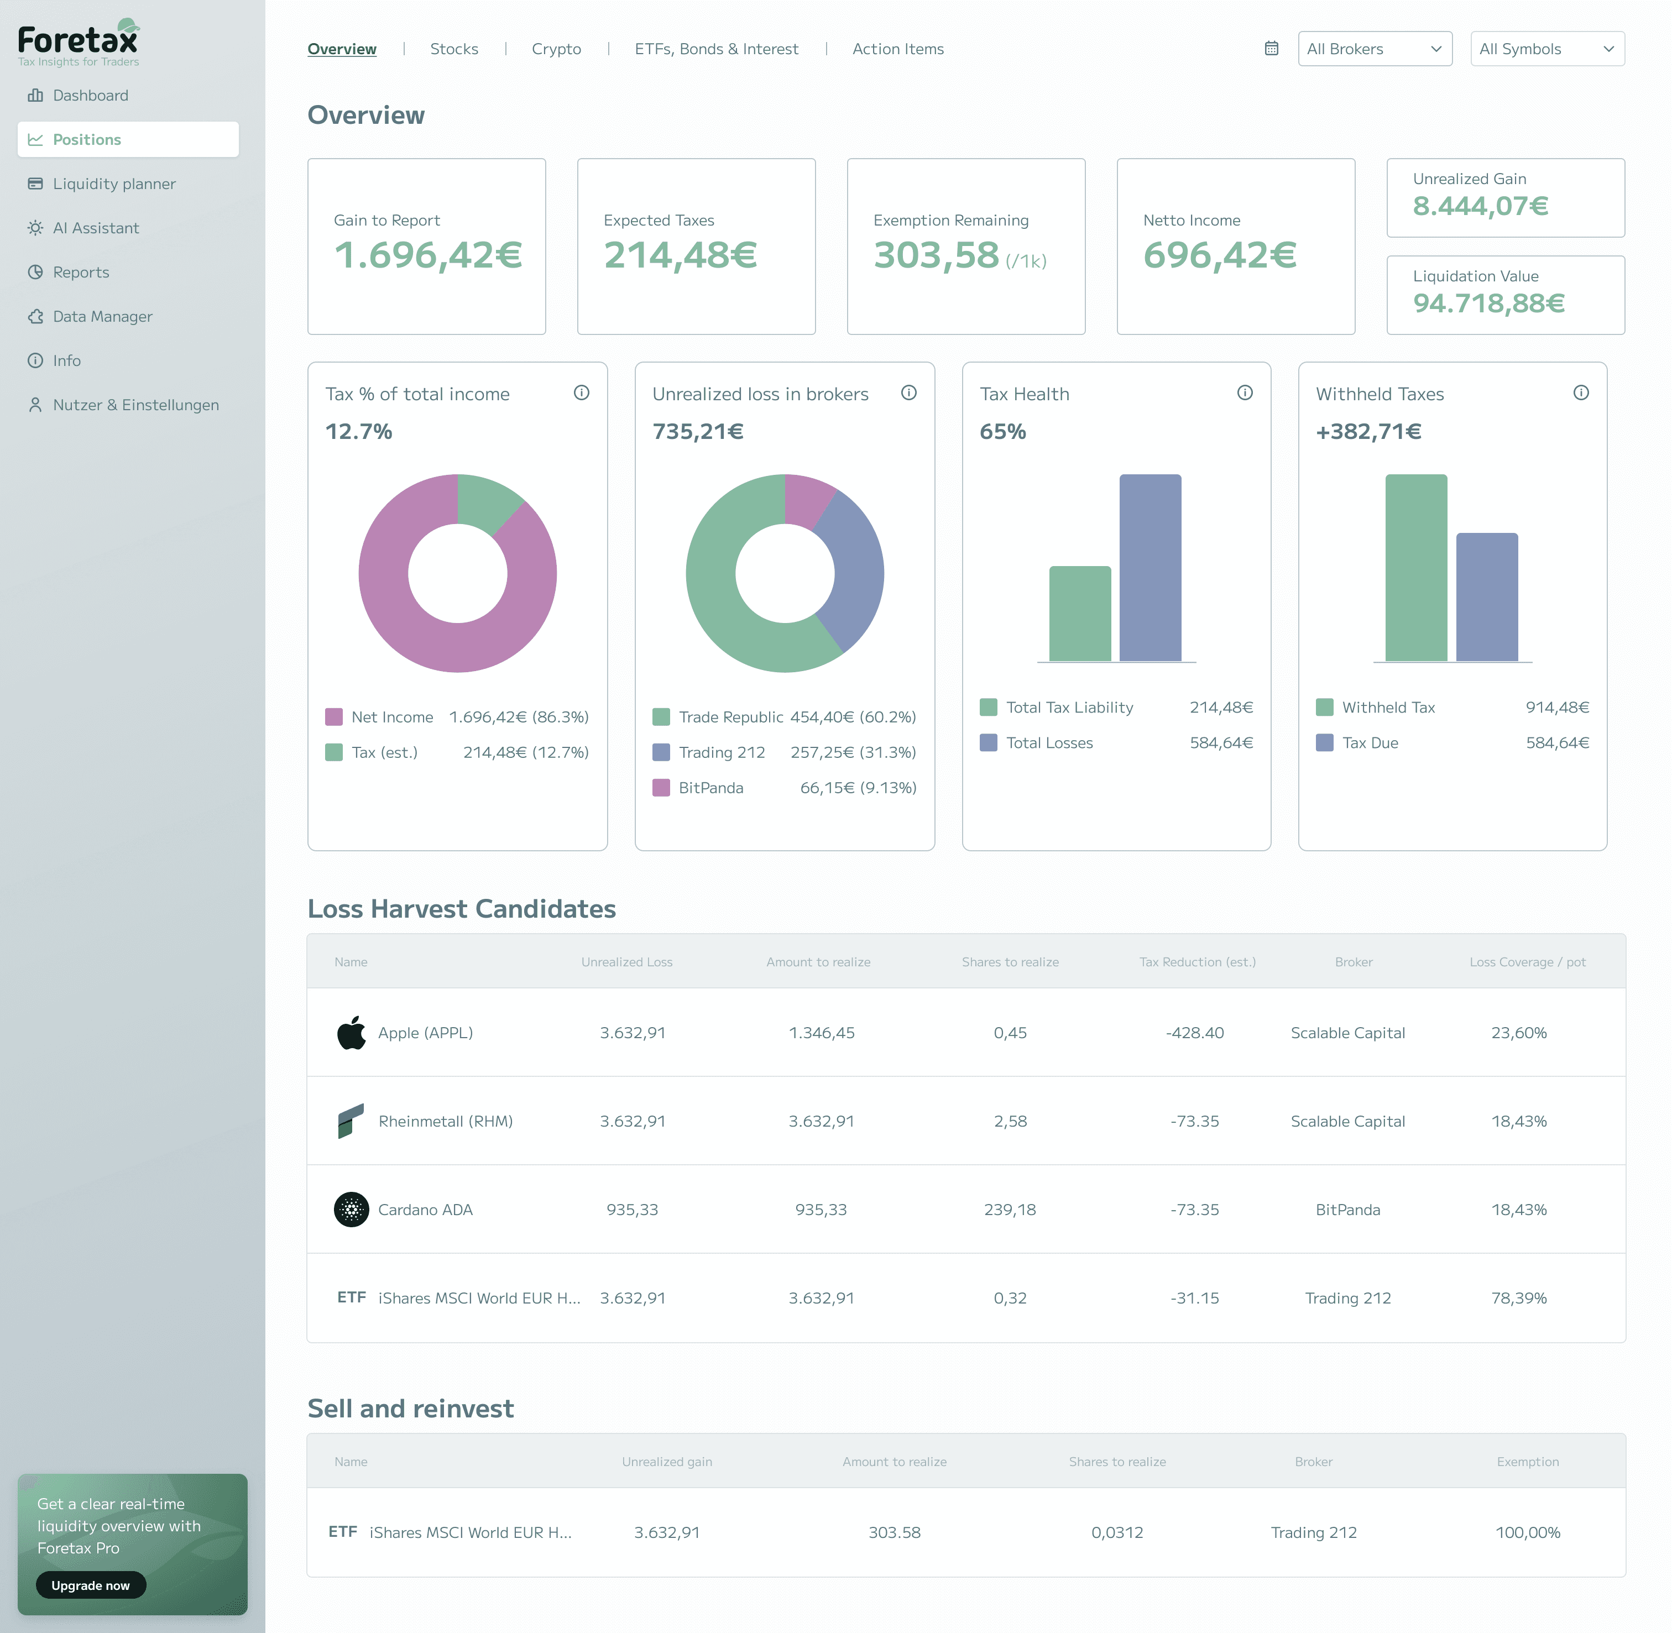The image size is (1672, 1633).
Task: Open the Reports sidebar link
Action: [81, 272]
